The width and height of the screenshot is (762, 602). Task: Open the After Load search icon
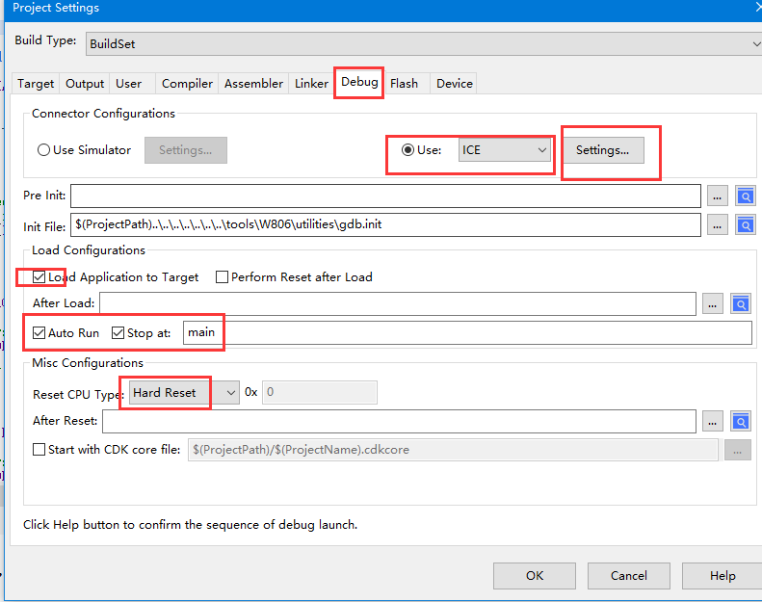coord(740,304)
